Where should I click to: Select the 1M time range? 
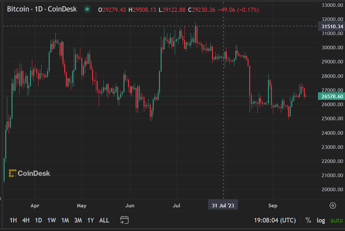[65, 220]
